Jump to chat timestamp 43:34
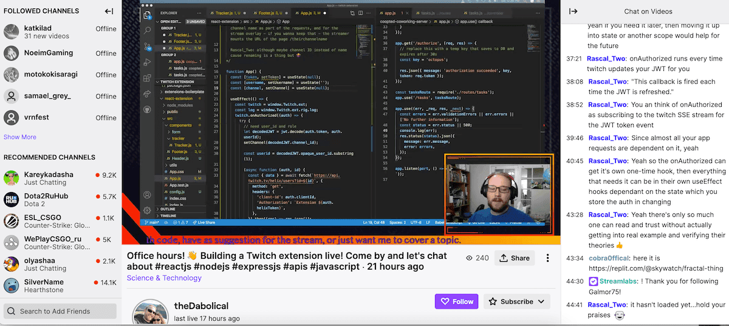The width and height of the screenshot is (729, 326). pyautogui.click(x=574, y=259)
